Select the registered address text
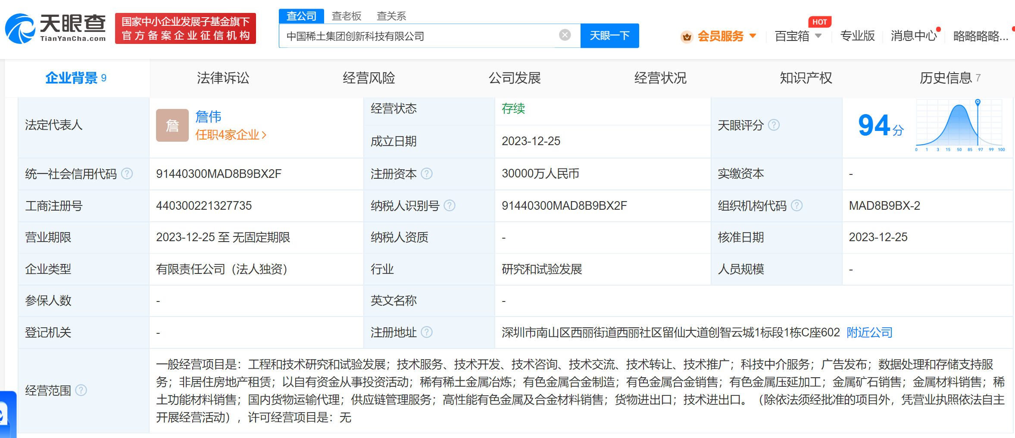 pyautogui.click(x=671, y=332)
